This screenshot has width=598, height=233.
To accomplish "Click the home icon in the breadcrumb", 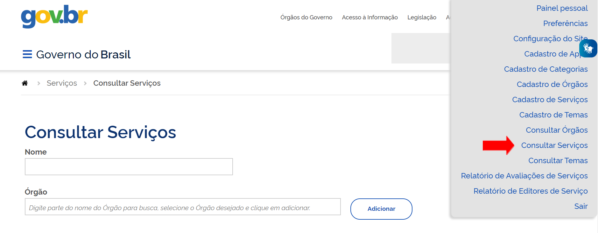I will point(25,83).
